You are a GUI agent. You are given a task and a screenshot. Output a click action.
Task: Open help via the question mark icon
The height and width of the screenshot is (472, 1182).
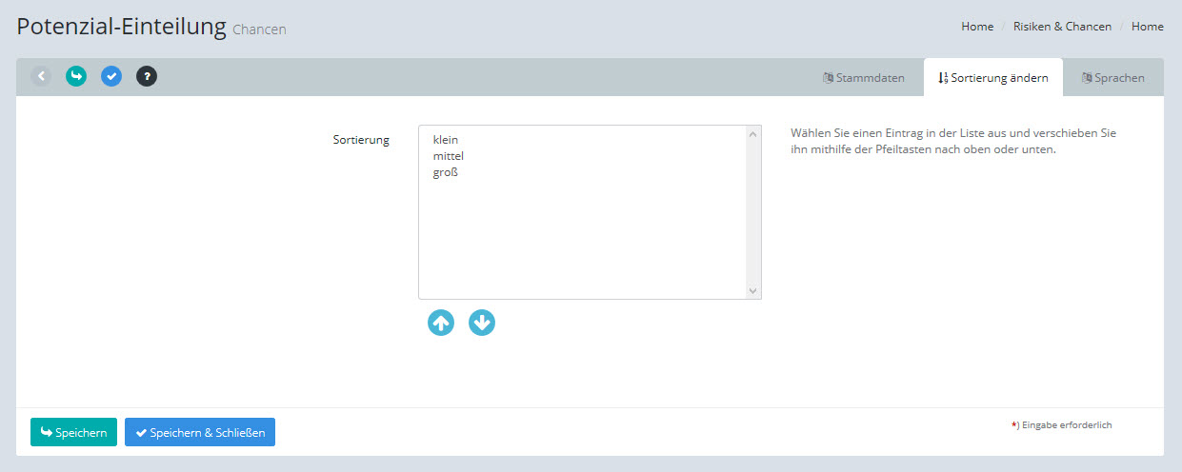pos(147,76)
